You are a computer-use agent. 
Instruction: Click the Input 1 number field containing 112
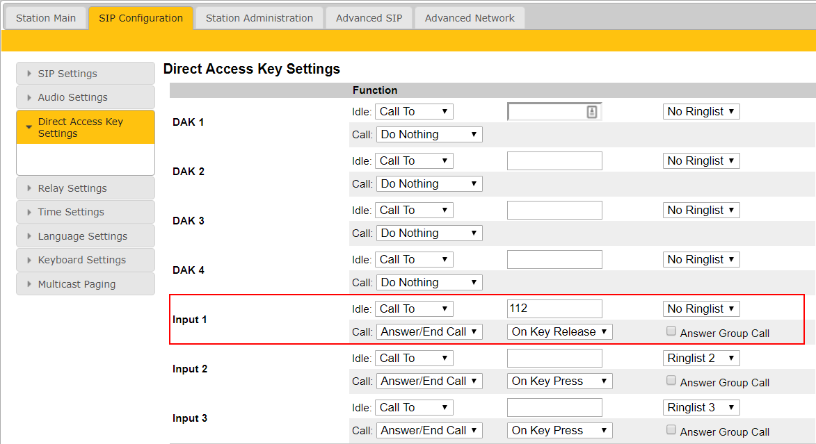[x=554, y=309]
